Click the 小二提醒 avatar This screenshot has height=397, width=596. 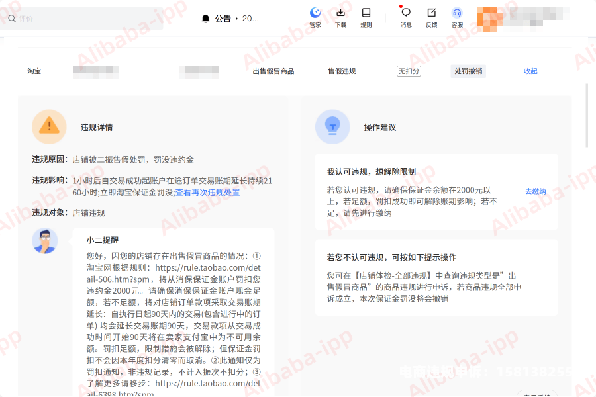pos(49,241)
